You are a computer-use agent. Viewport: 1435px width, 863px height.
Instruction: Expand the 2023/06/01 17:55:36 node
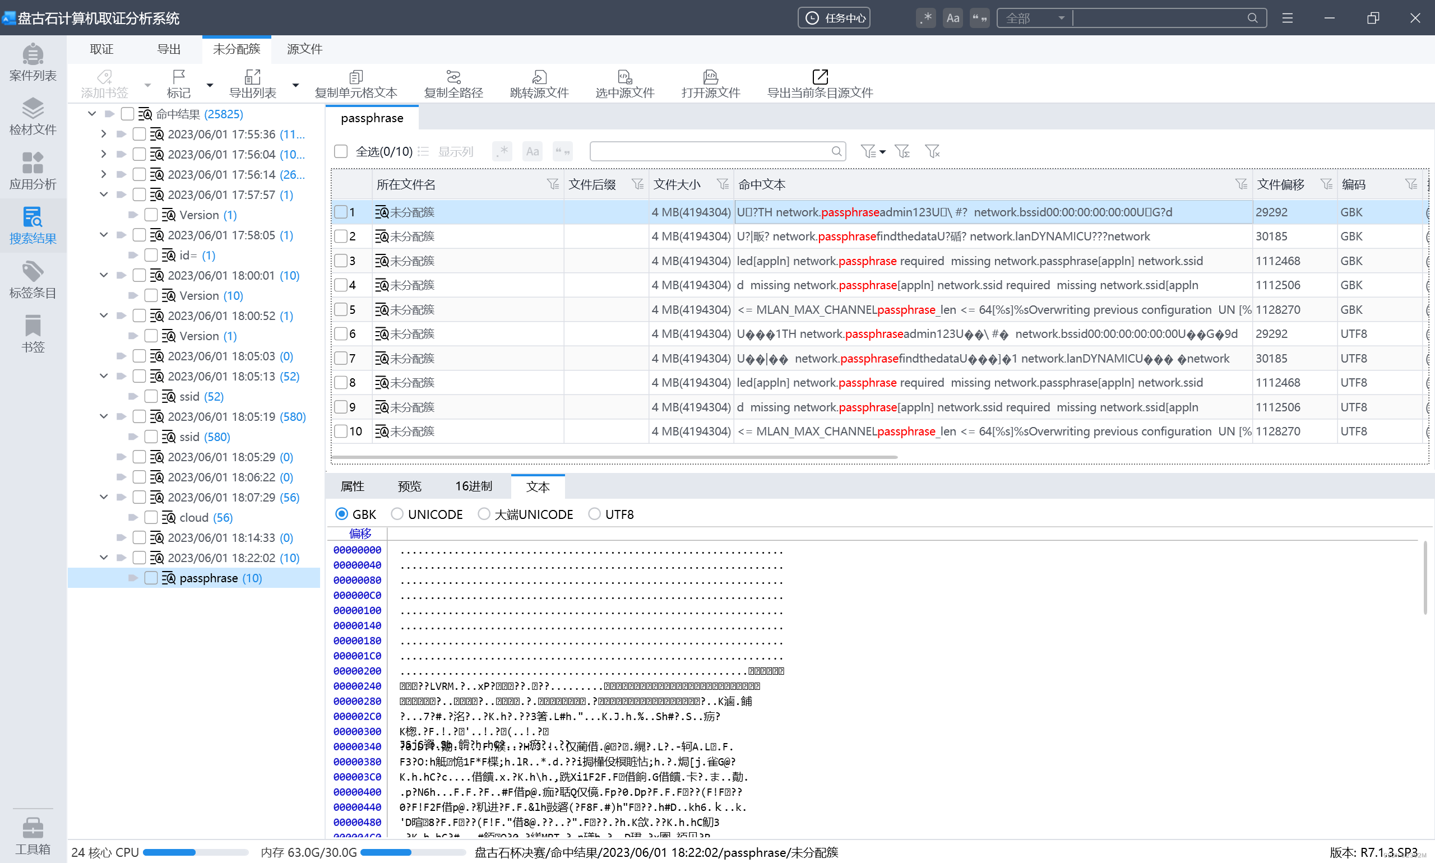click(104, 134)
